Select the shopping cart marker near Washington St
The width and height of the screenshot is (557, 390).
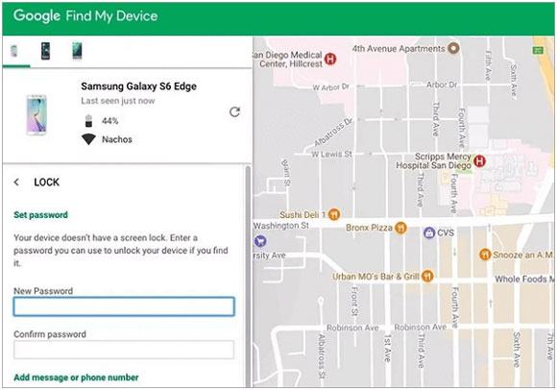click(260, 241)
